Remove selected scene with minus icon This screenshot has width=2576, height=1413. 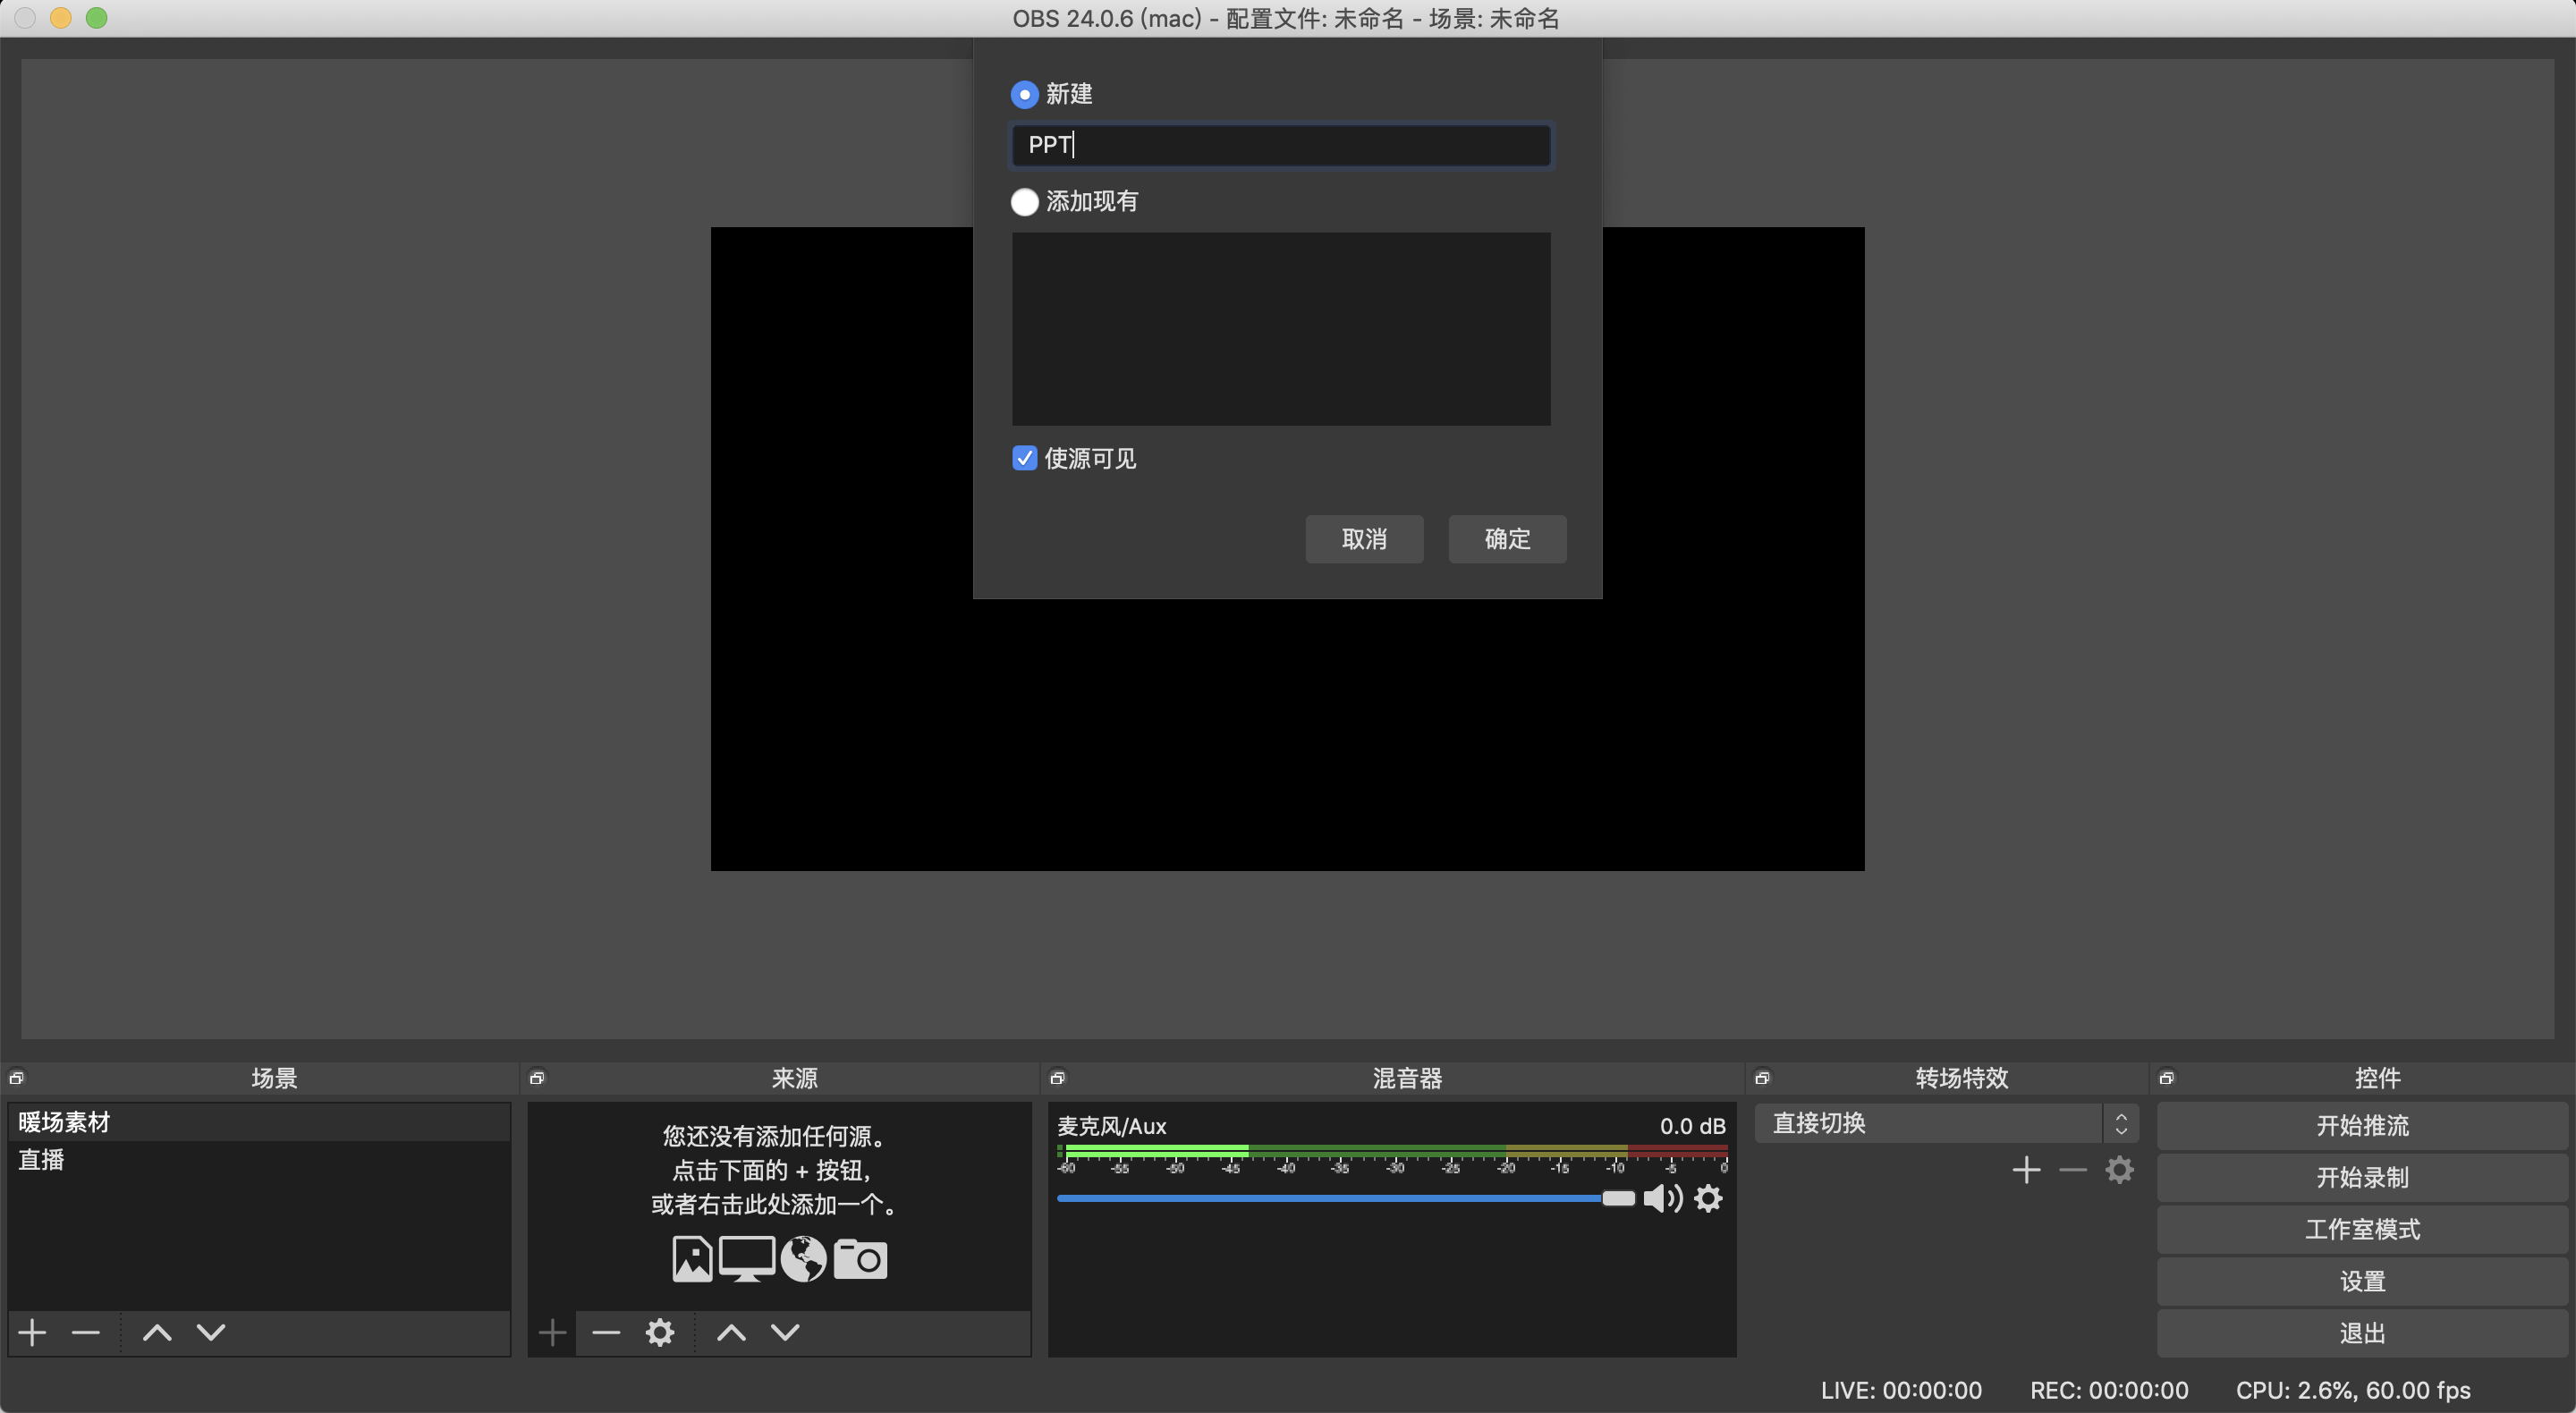[x=86, y=1332]
